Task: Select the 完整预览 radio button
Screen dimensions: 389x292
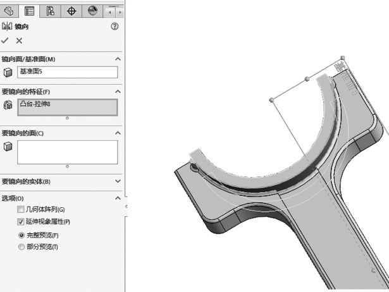Action: pos(21,235)
